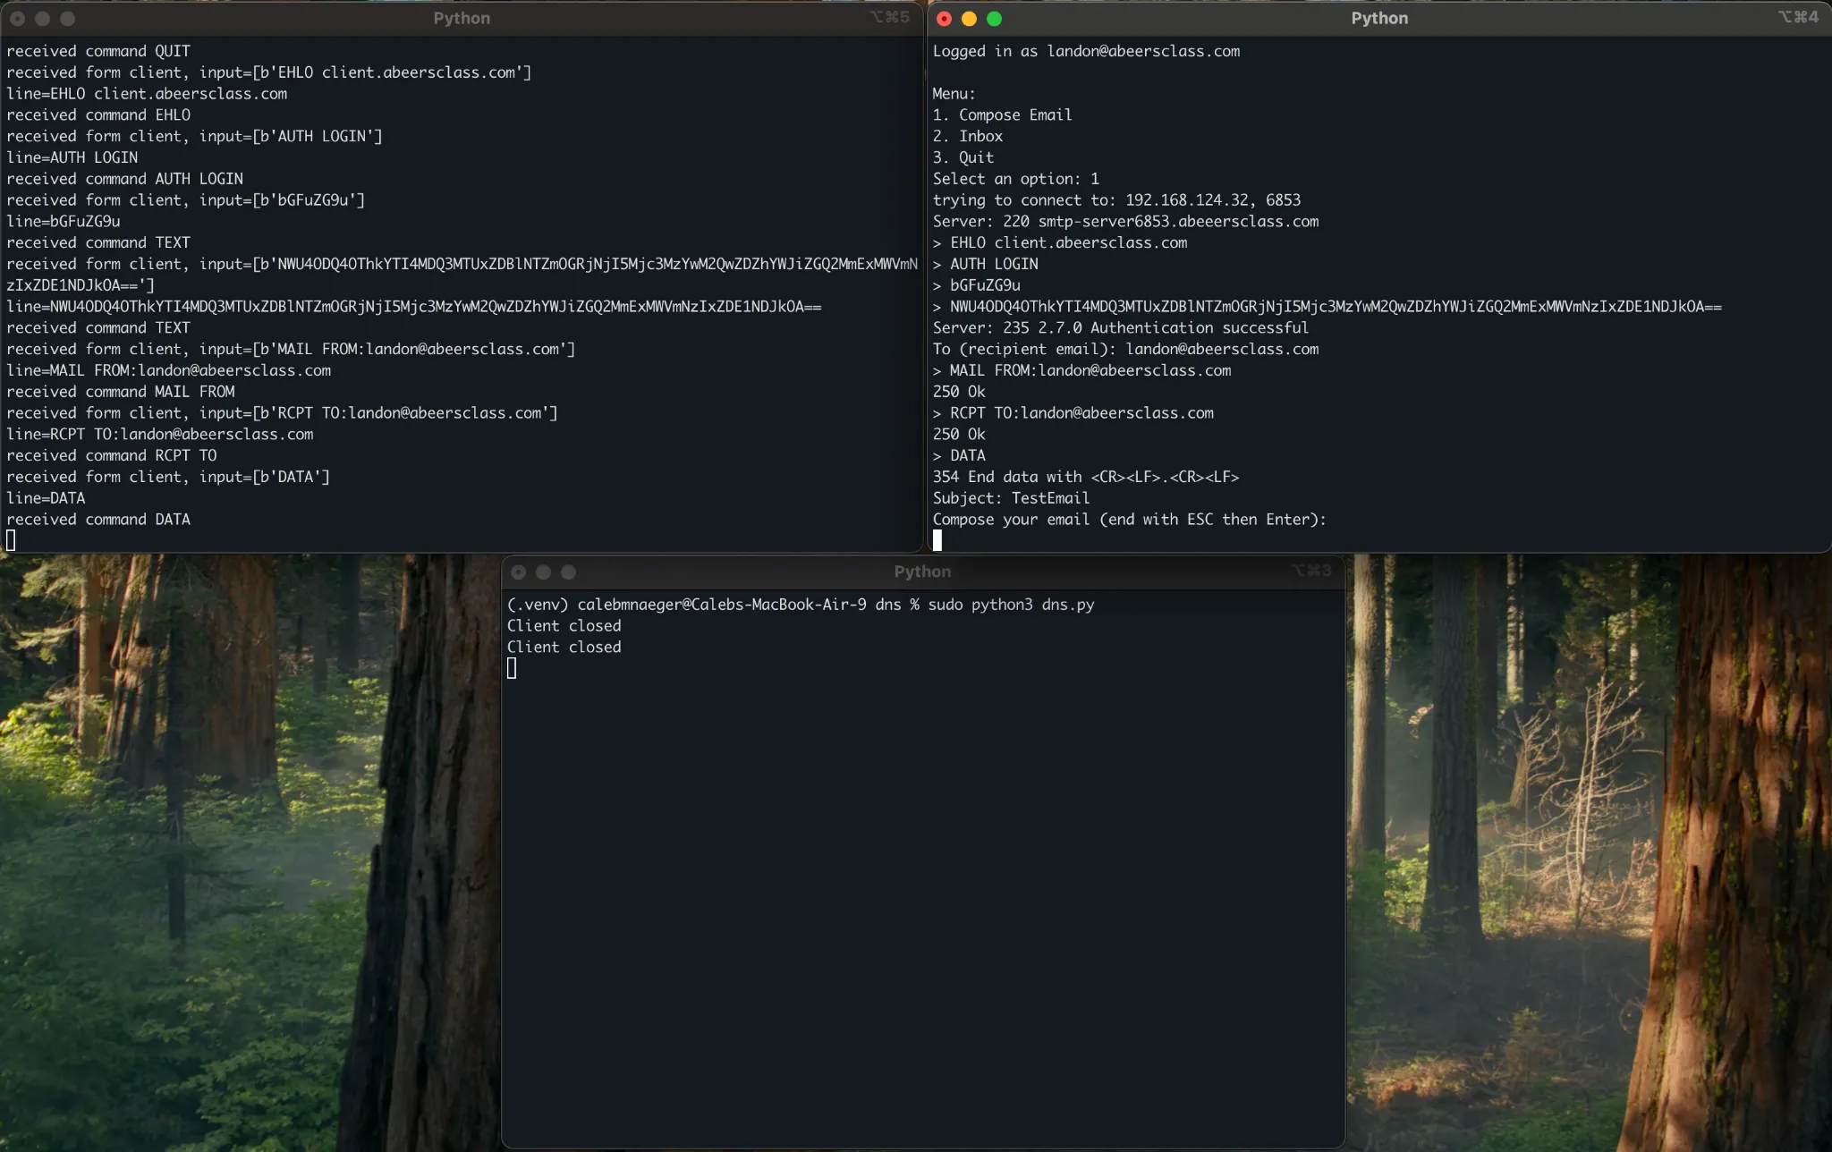Click the '> bGFuZG9u' line in client window
The width and height of the screenshot is (1832, 1152).
tap(976, 285)
